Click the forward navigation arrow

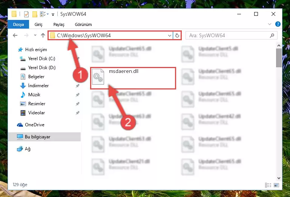pyautogui.click(x=26, y=35)
